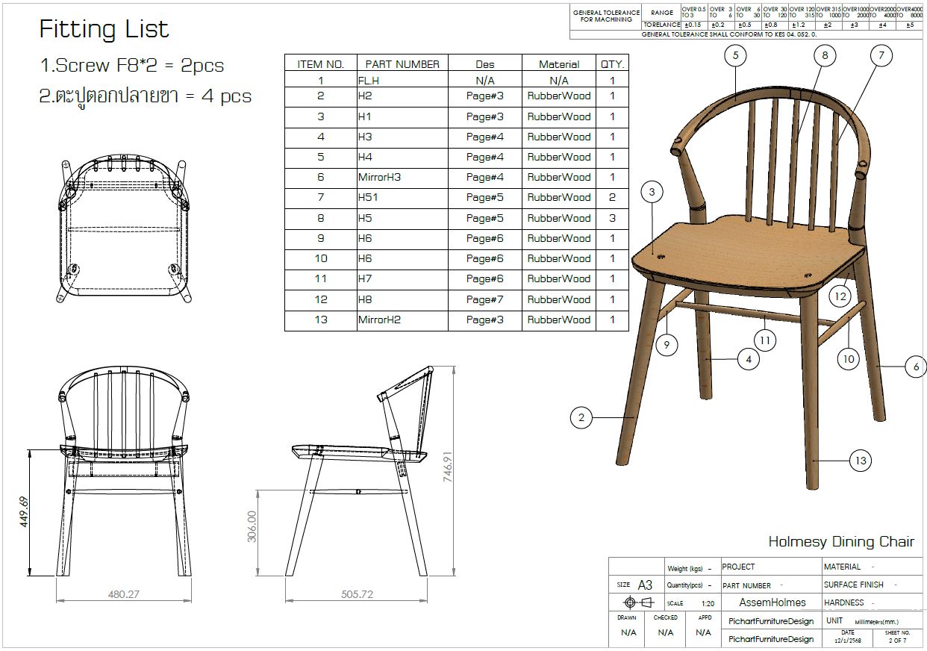The width and height of the screenshot is (927, 651).
Task: Click balloon callout number 7
Action: pyautogui.click(x=881, y=55)
